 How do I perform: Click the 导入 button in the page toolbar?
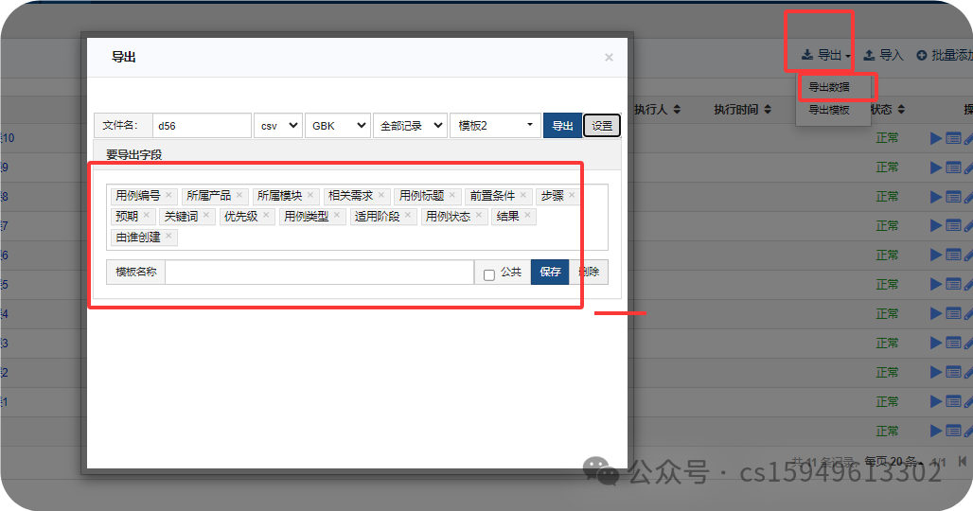coord(884,55)
